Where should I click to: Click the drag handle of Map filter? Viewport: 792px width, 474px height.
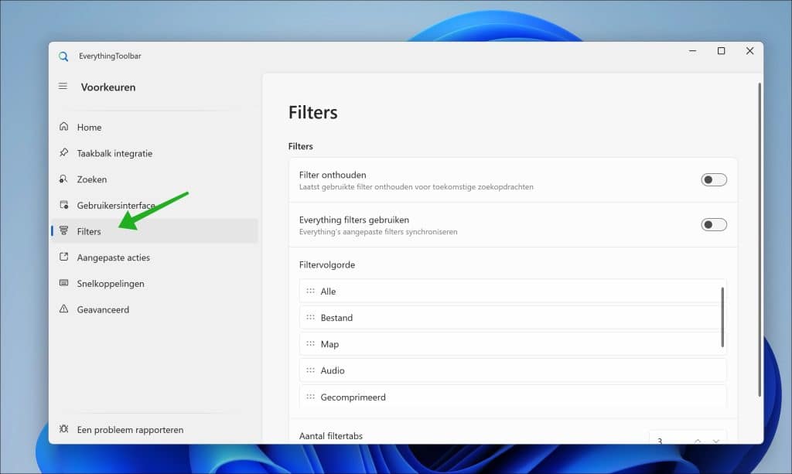click(x=310, y=343)
